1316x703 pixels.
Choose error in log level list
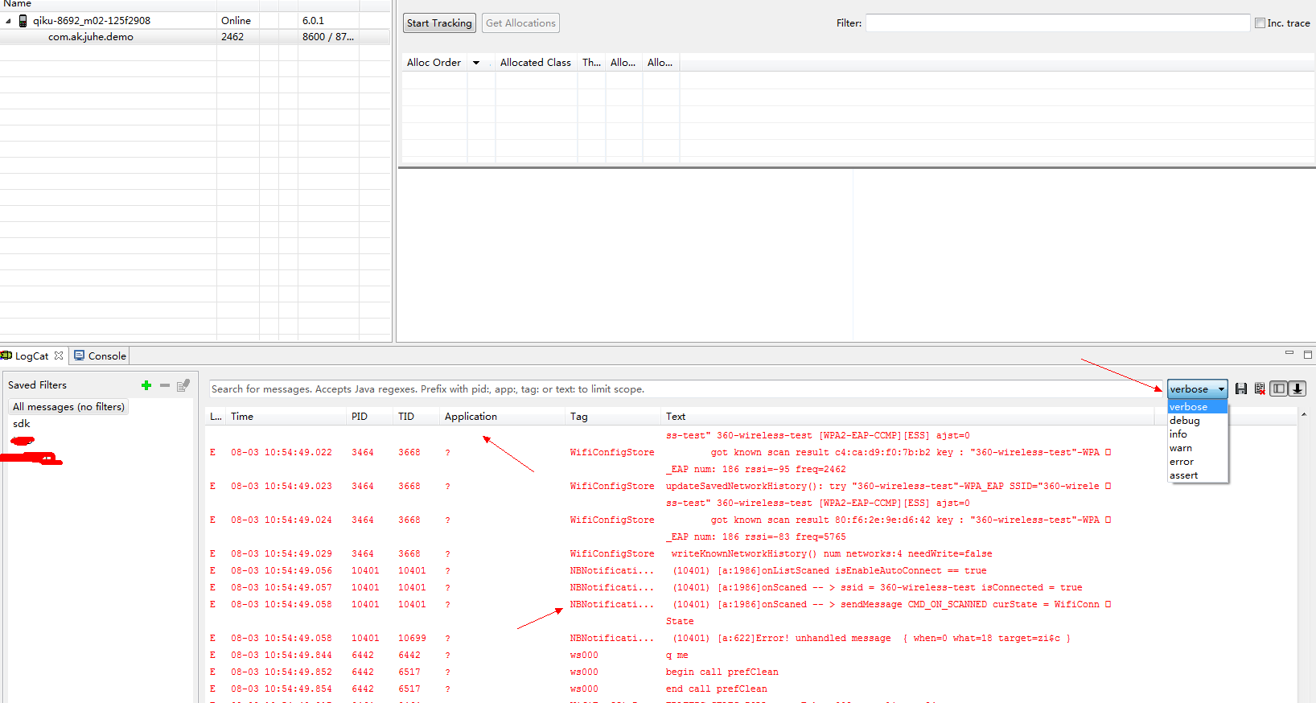click(1197, 462)
